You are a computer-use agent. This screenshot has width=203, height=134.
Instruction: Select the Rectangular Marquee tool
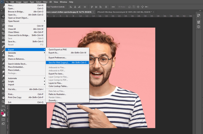[3, 21]
